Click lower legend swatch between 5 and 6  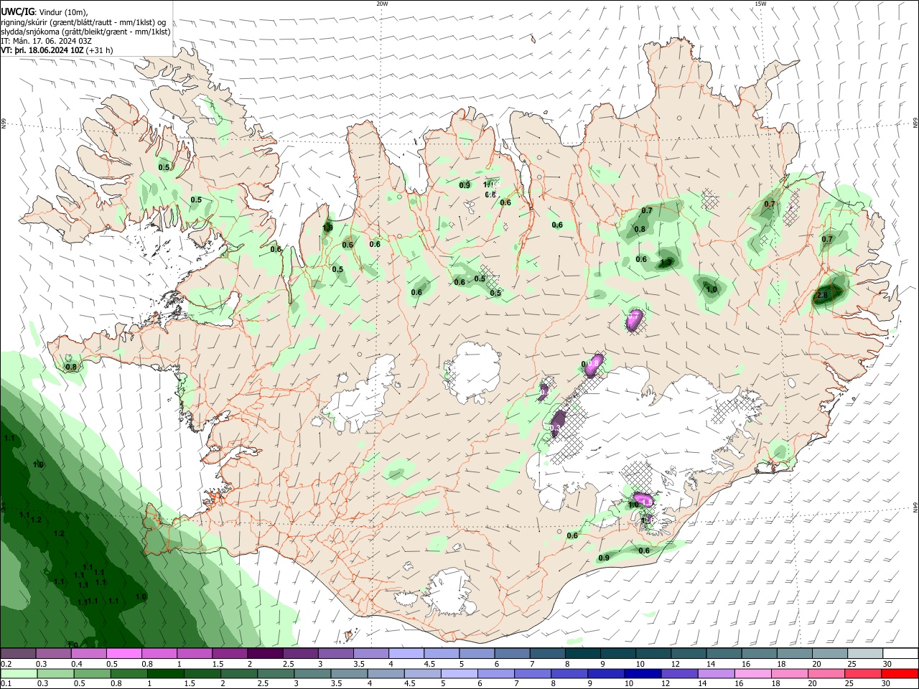459,674
